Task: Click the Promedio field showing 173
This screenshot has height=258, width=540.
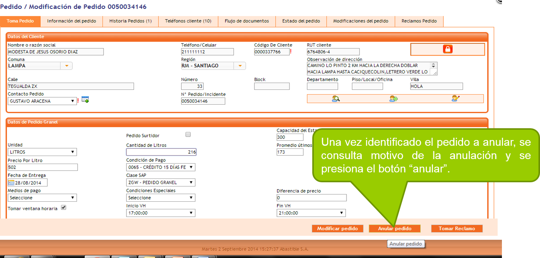Action: (290, 152)
